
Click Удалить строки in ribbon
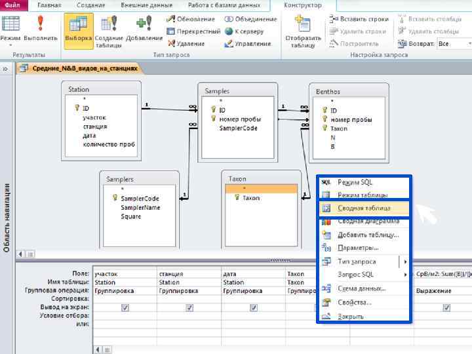pos(357,31)
